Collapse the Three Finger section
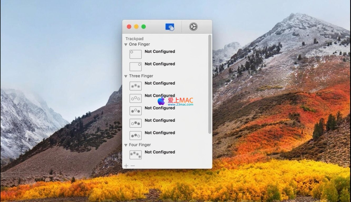Image resolution: width=351 pixels, height=202 pixels. (x=126, y=76)
